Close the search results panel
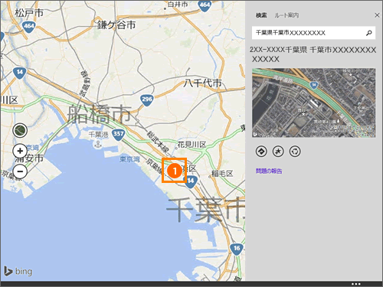 377,15
